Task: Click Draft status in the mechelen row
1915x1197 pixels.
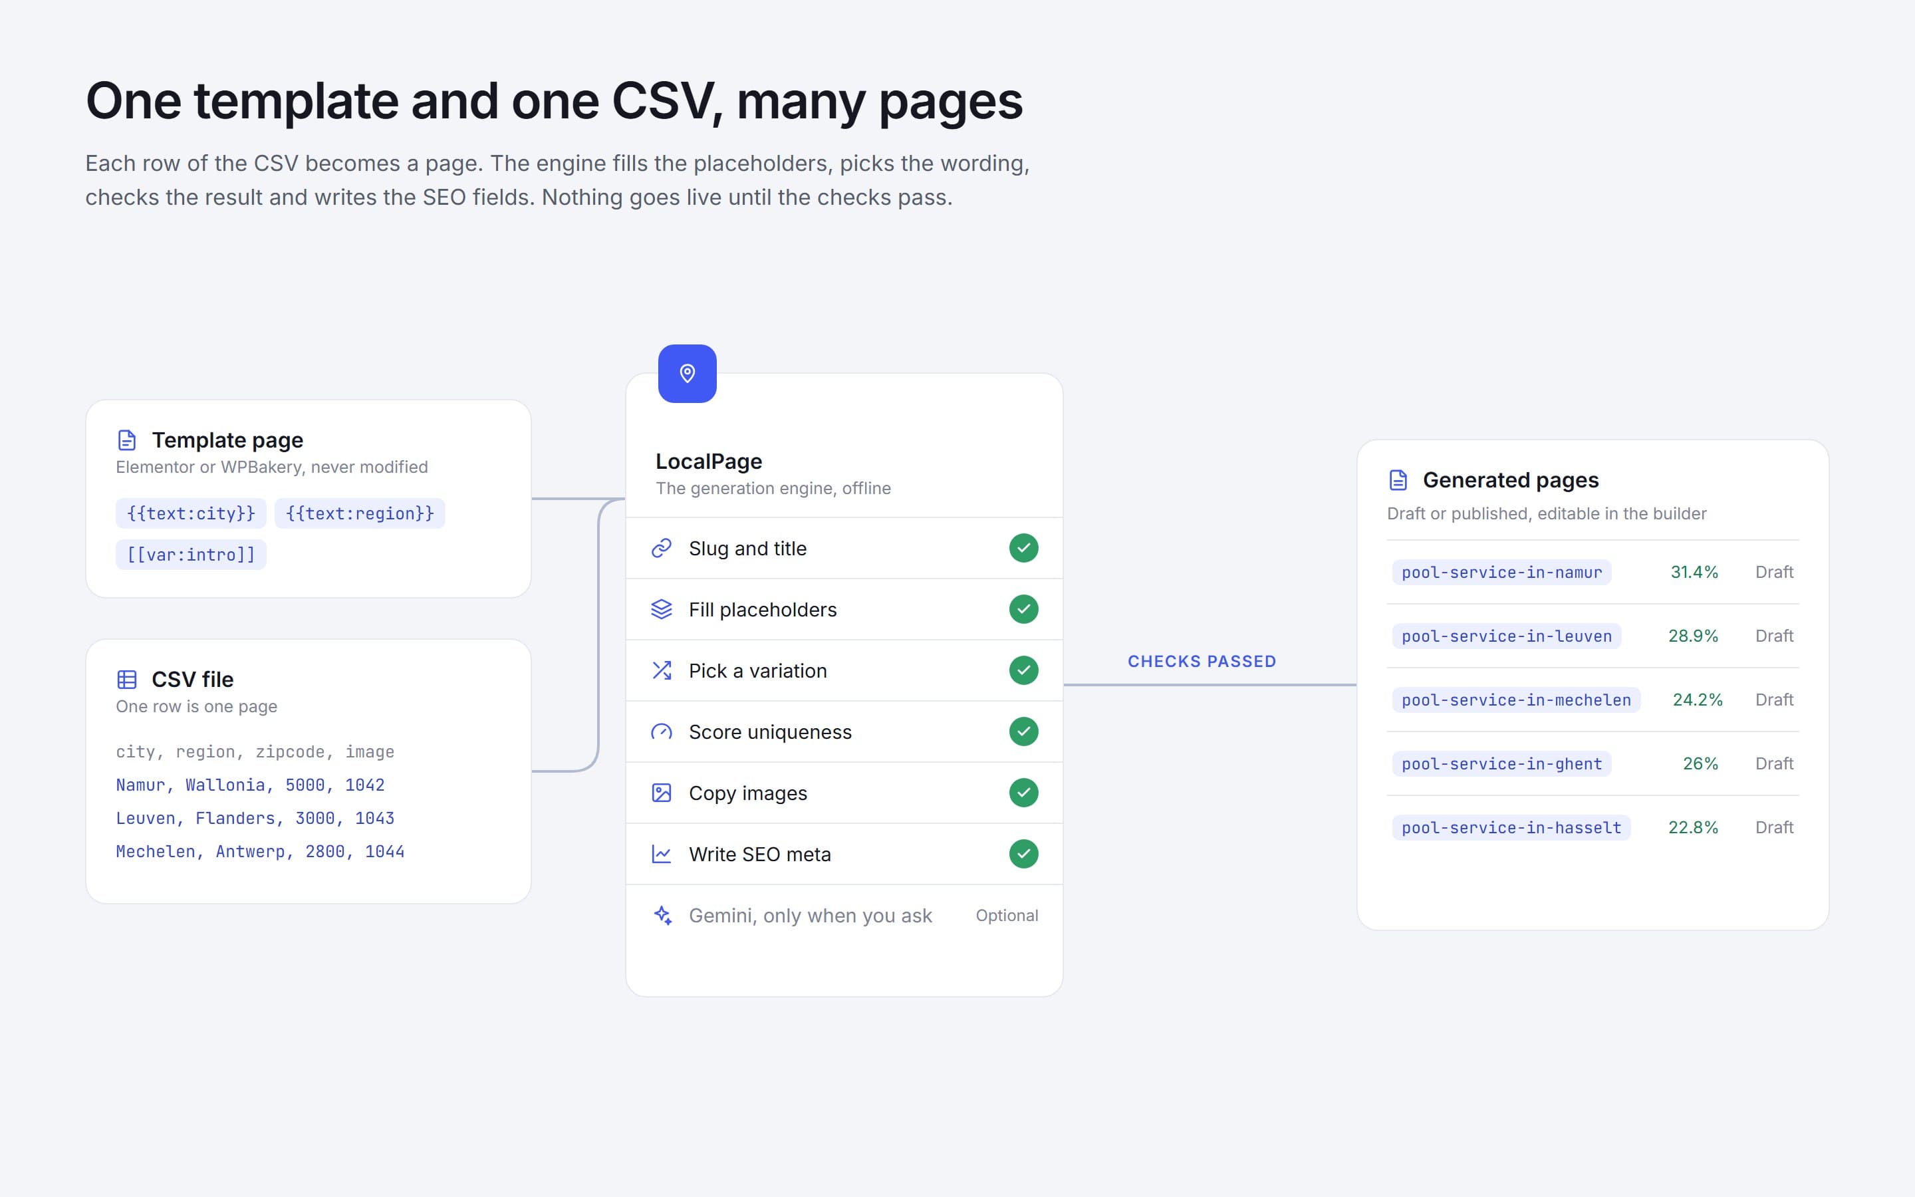Action: click(1774, 700)
